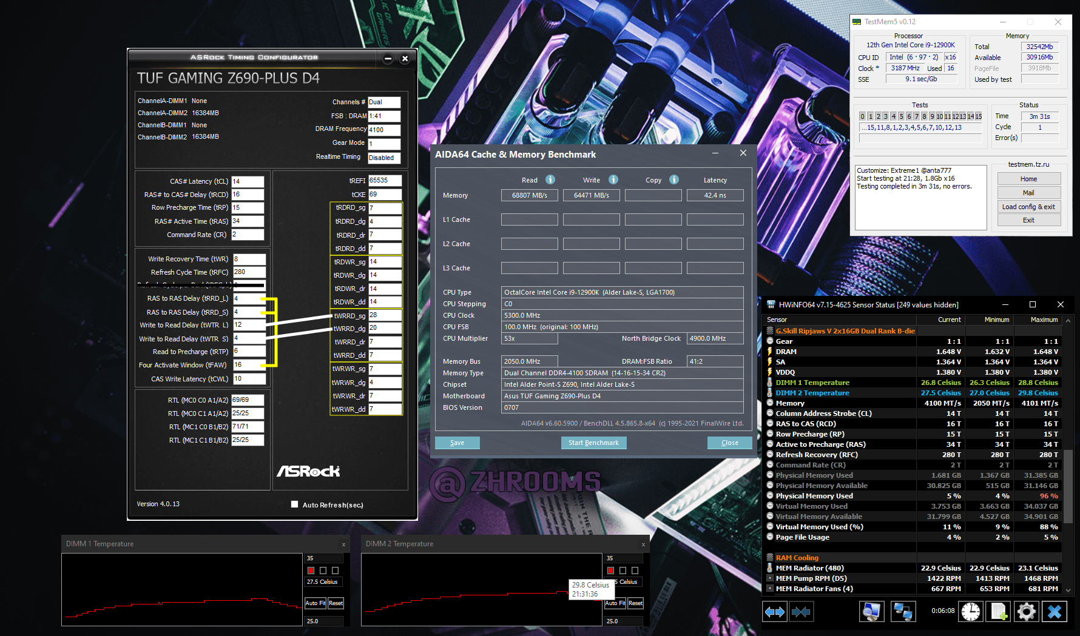Collapse the RAM Cooling sensor group
Screen dimensions: 1080x636
[770, 558]
